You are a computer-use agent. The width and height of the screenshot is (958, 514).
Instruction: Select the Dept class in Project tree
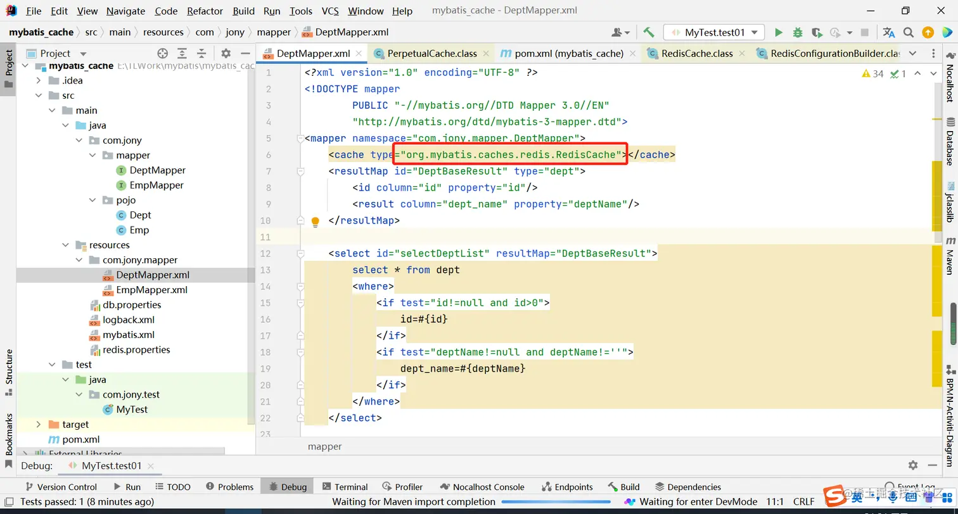pyautogui.click(x=140, y=215)
